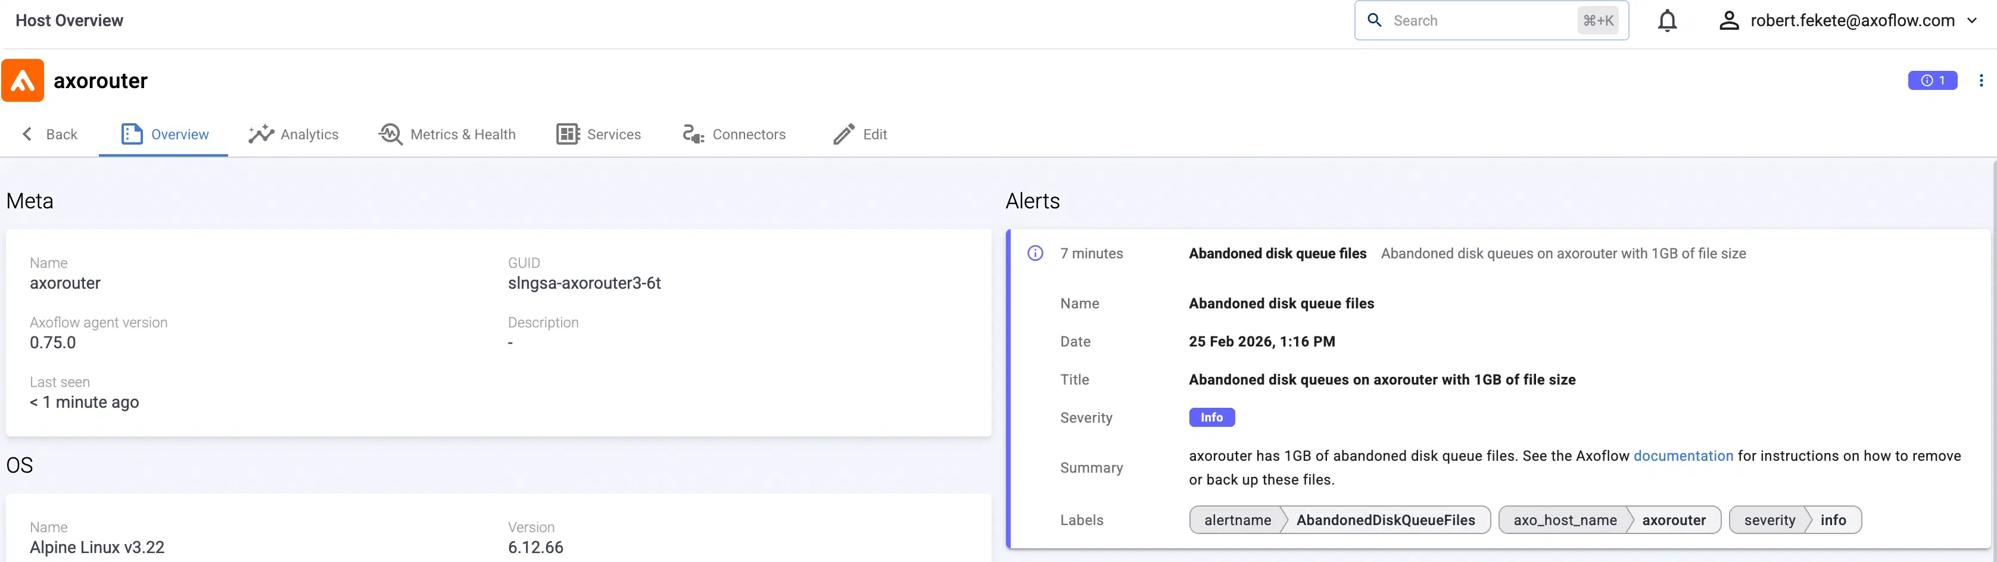
Task: Click the axo_host_name axorouter label chip
Action: click(1609, 520)
